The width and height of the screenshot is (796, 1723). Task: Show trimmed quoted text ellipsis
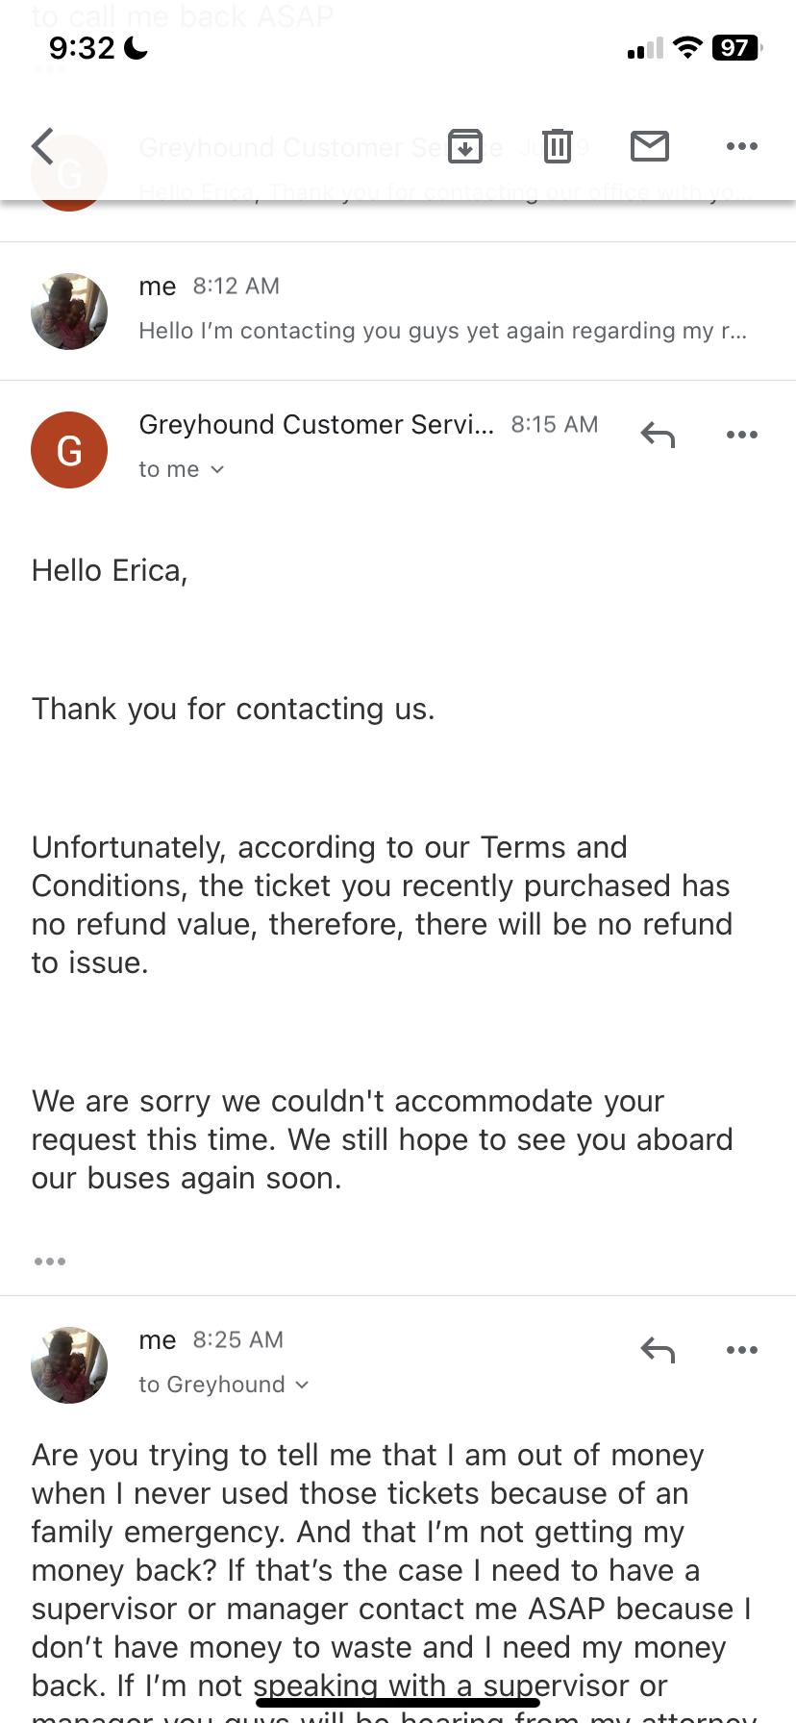(50, 1261)
